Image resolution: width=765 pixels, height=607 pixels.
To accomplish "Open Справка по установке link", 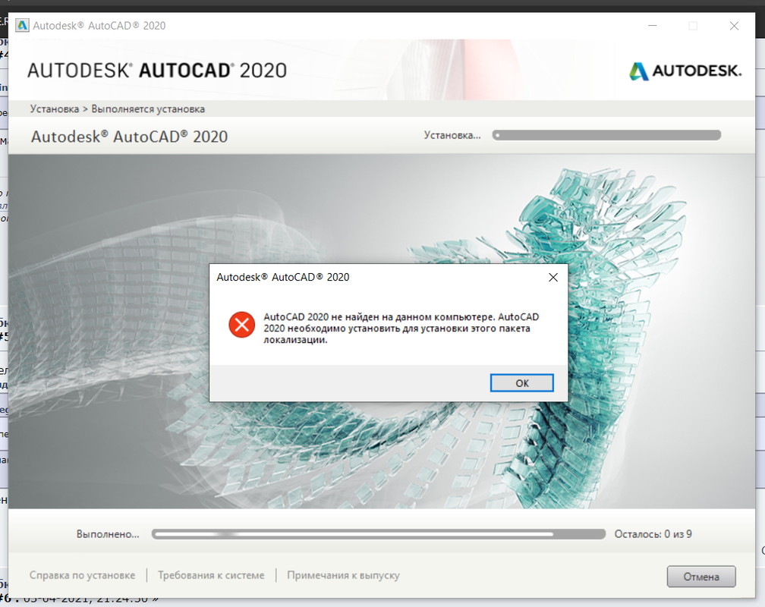I will click(82, 575).
